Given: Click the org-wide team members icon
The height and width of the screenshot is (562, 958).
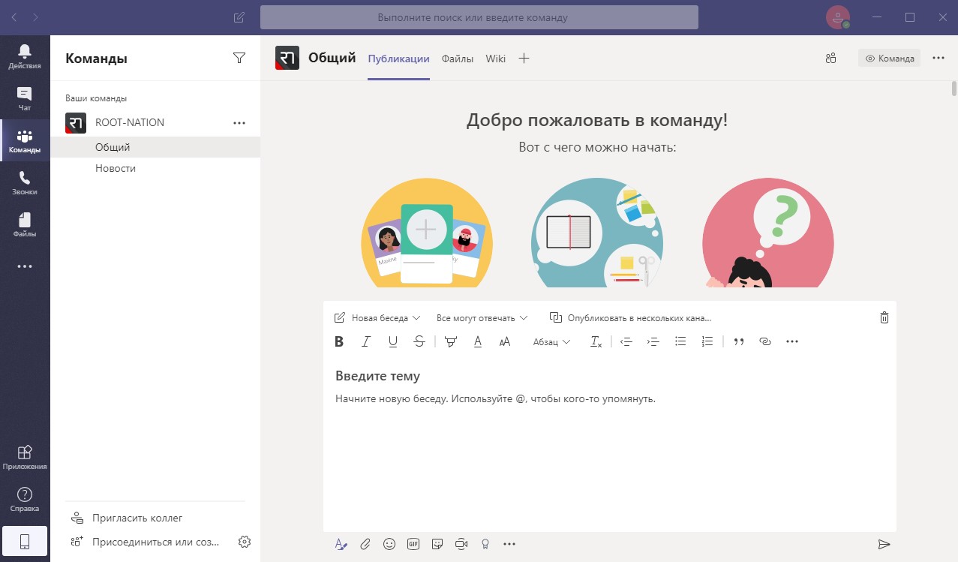Looking at the screenshot, I should [x=830, y=59].
